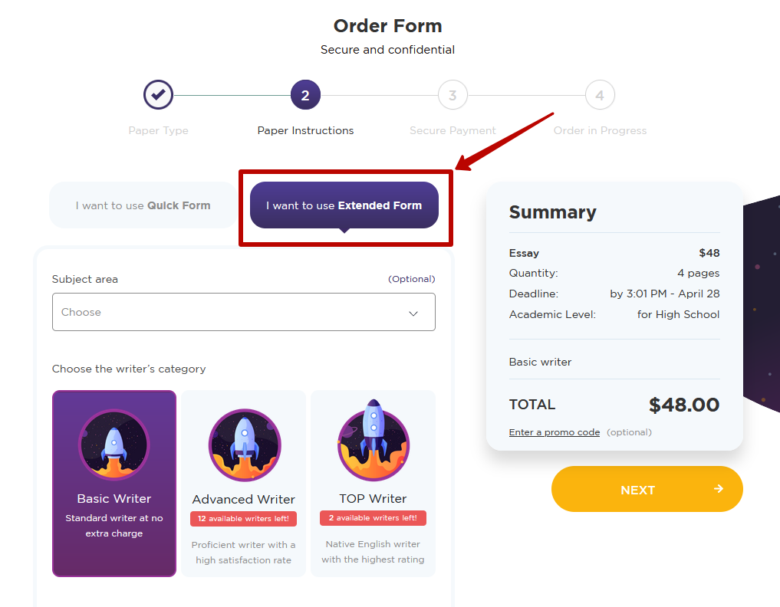
Task: Select the Basic Writer category card
Action: [114, 483]
